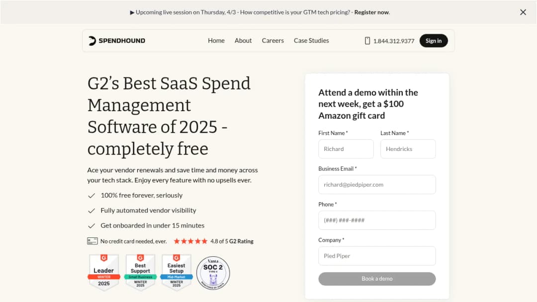Image resolution: width=537 pixels, height=302 pixels.
Task: Call the number 1.844.312.9377
Action: 394,41
